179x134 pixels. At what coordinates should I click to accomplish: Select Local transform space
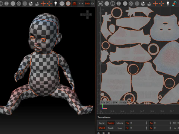pos(102,123)
